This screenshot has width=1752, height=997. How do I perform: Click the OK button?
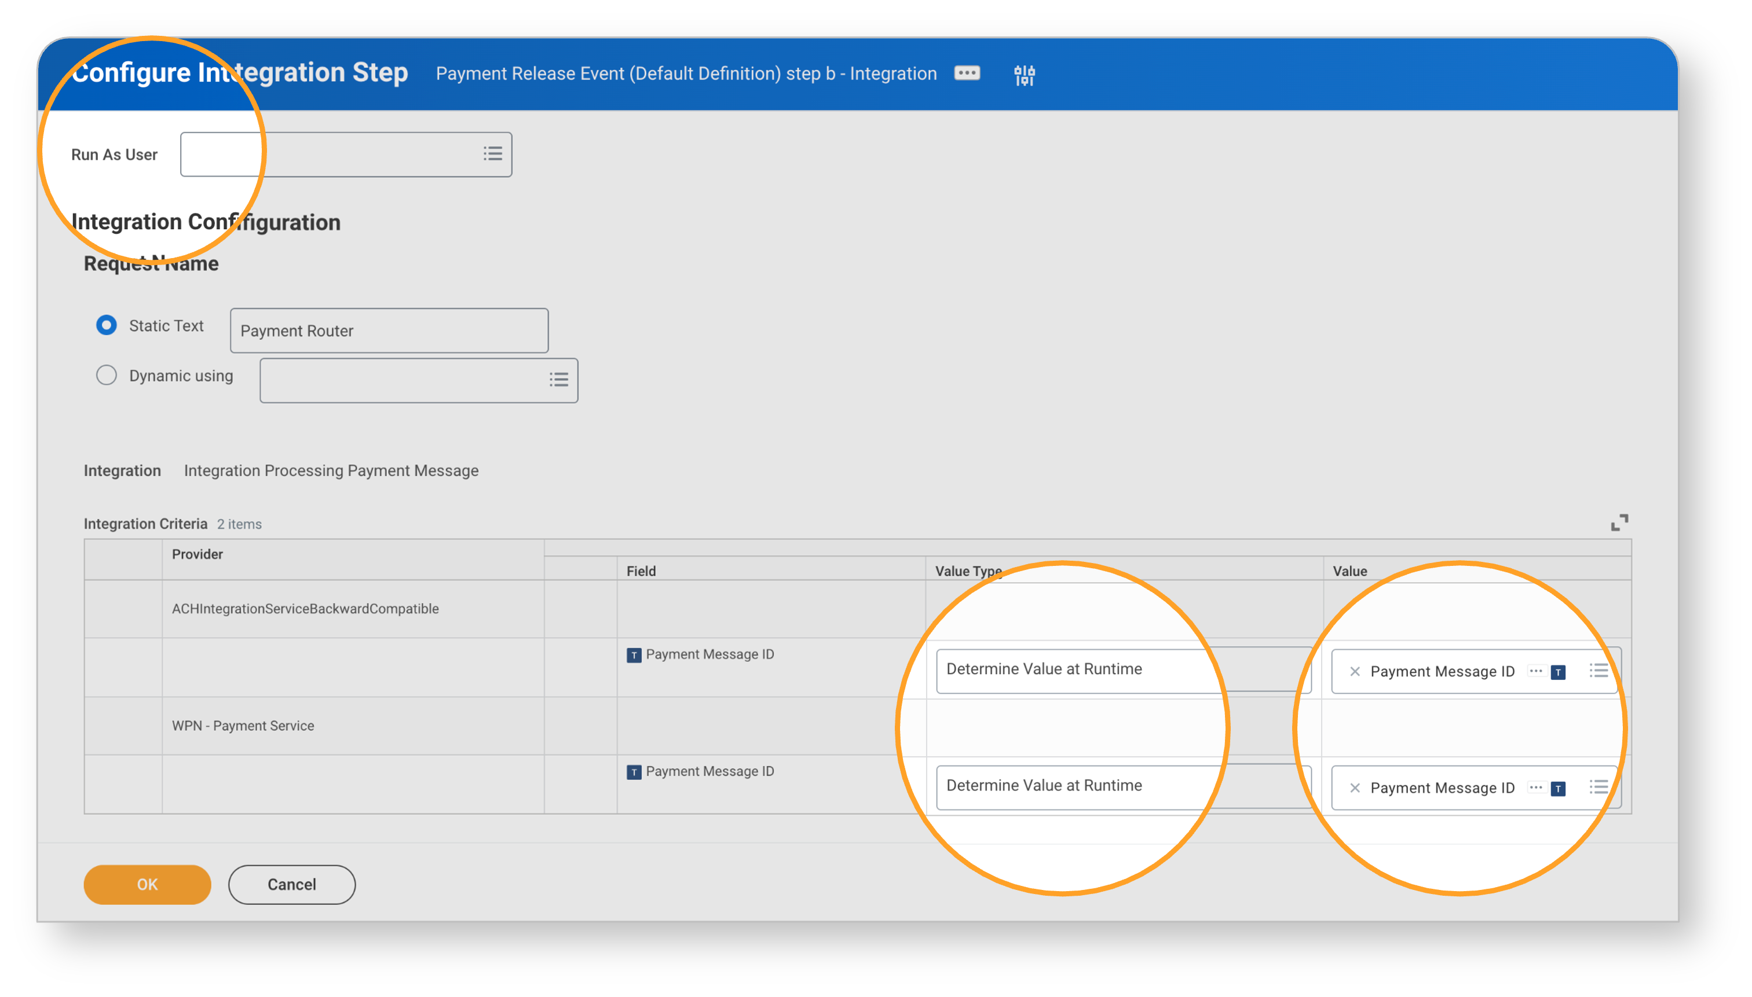click(147, 884)
